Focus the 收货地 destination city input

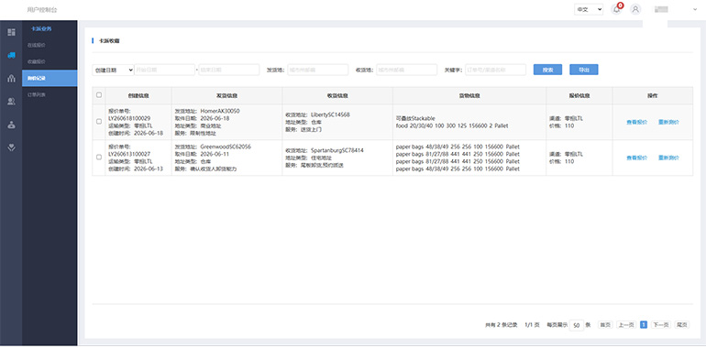tap(406, 70)
